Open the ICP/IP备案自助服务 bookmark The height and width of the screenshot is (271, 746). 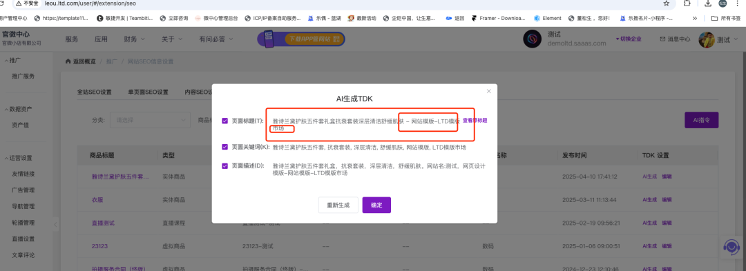pyautogui.click(x=273, y=19)
